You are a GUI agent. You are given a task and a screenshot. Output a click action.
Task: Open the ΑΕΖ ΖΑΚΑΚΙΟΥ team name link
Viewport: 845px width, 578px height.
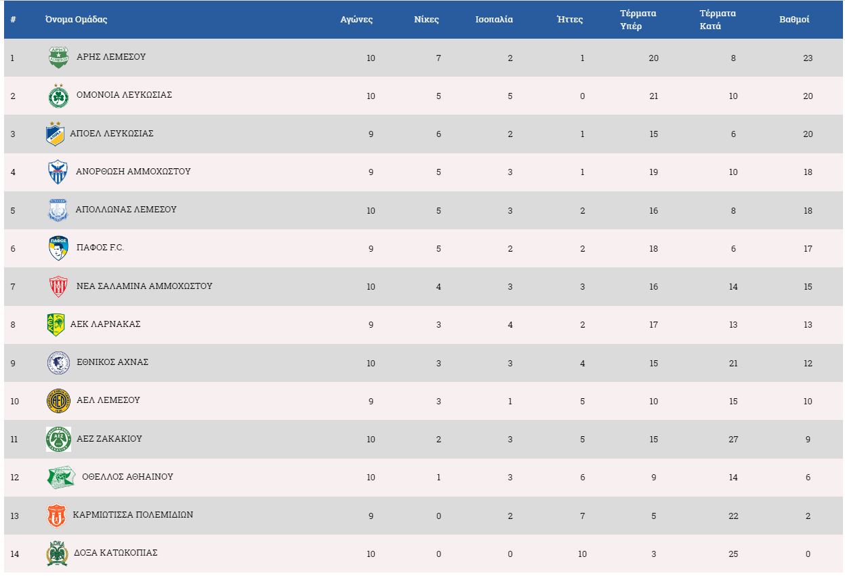click(x=108, y=439)
